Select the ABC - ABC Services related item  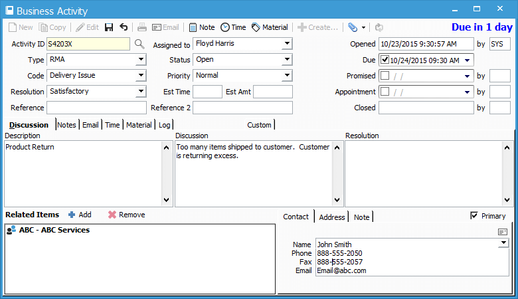click(48, 230)
